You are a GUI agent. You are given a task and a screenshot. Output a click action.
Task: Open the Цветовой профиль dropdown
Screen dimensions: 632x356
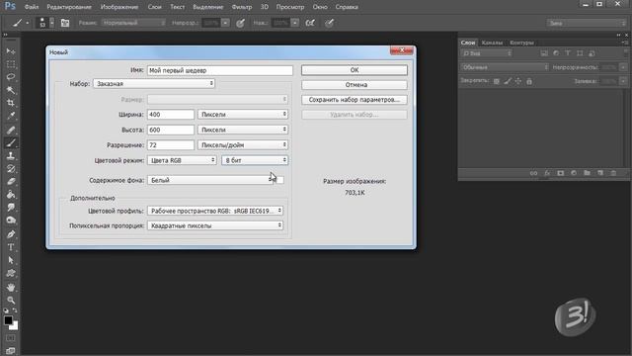[x=215, y=211]
